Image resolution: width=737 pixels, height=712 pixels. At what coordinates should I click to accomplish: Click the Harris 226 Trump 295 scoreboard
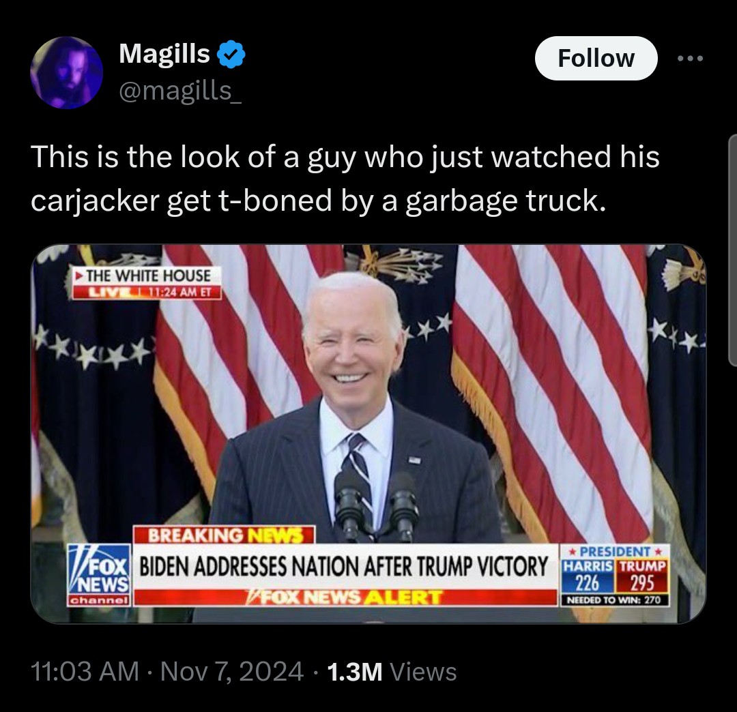(615, 576)
